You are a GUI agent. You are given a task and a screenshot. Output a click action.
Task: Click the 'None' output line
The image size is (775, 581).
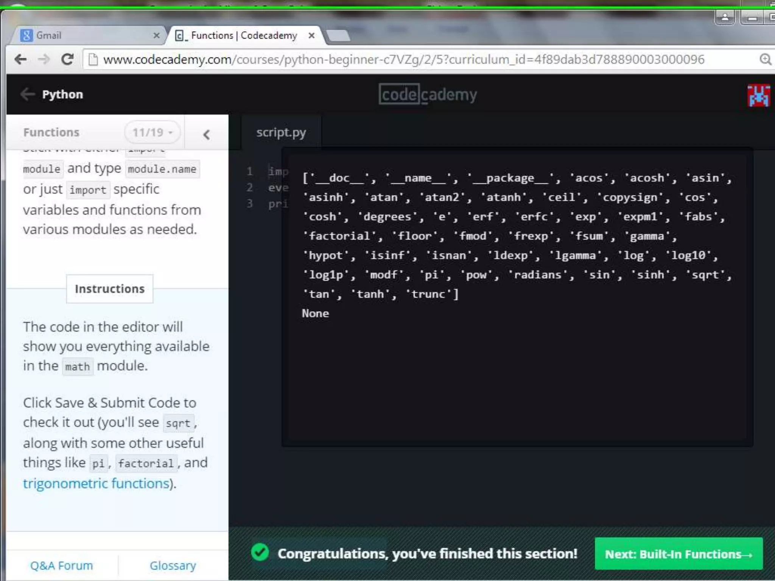click(x=315, y=313)
